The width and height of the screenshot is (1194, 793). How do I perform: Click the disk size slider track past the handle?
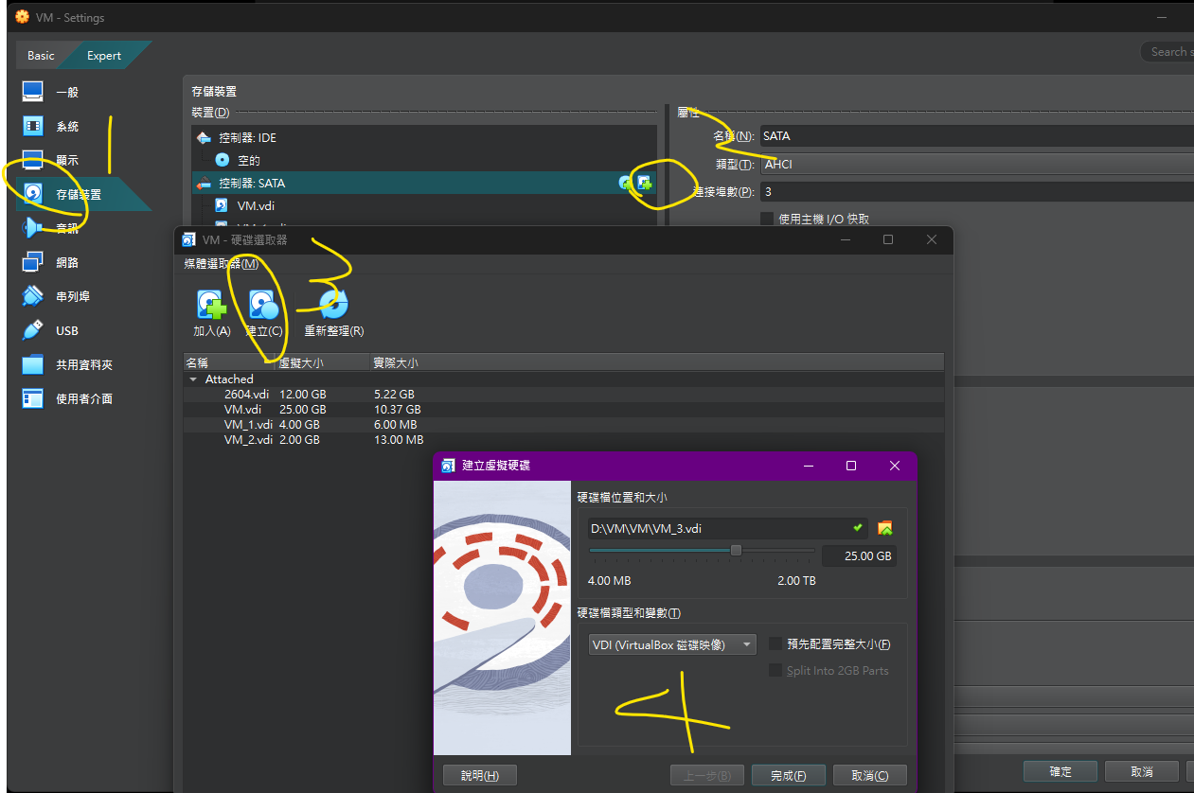(x=778, y=550)
